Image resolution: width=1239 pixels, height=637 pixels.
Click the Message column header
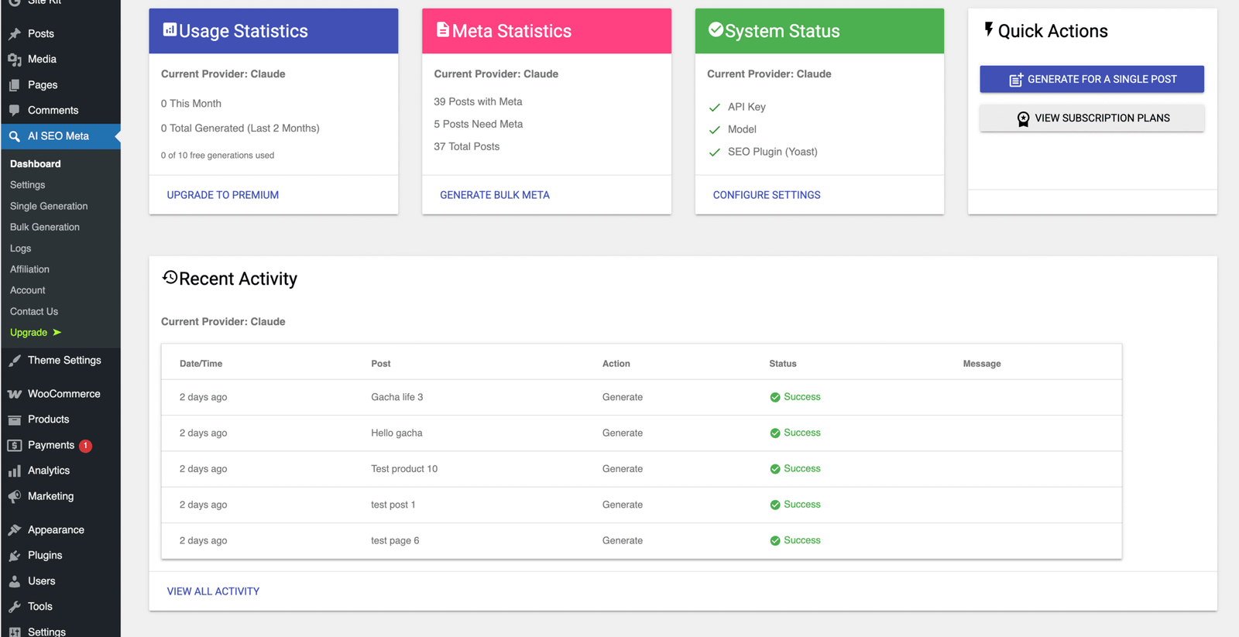coord(982,364)
